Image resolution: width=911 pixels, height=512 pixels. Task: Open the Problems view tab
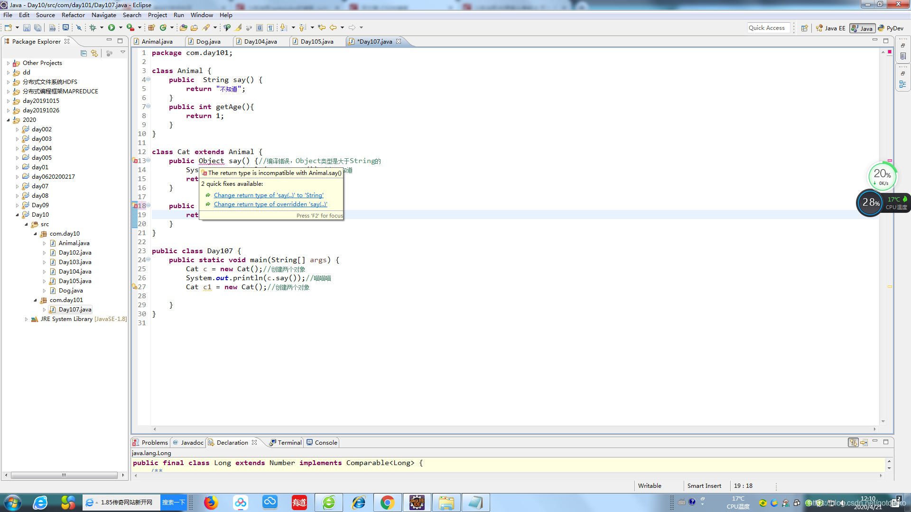pos(150,442)
